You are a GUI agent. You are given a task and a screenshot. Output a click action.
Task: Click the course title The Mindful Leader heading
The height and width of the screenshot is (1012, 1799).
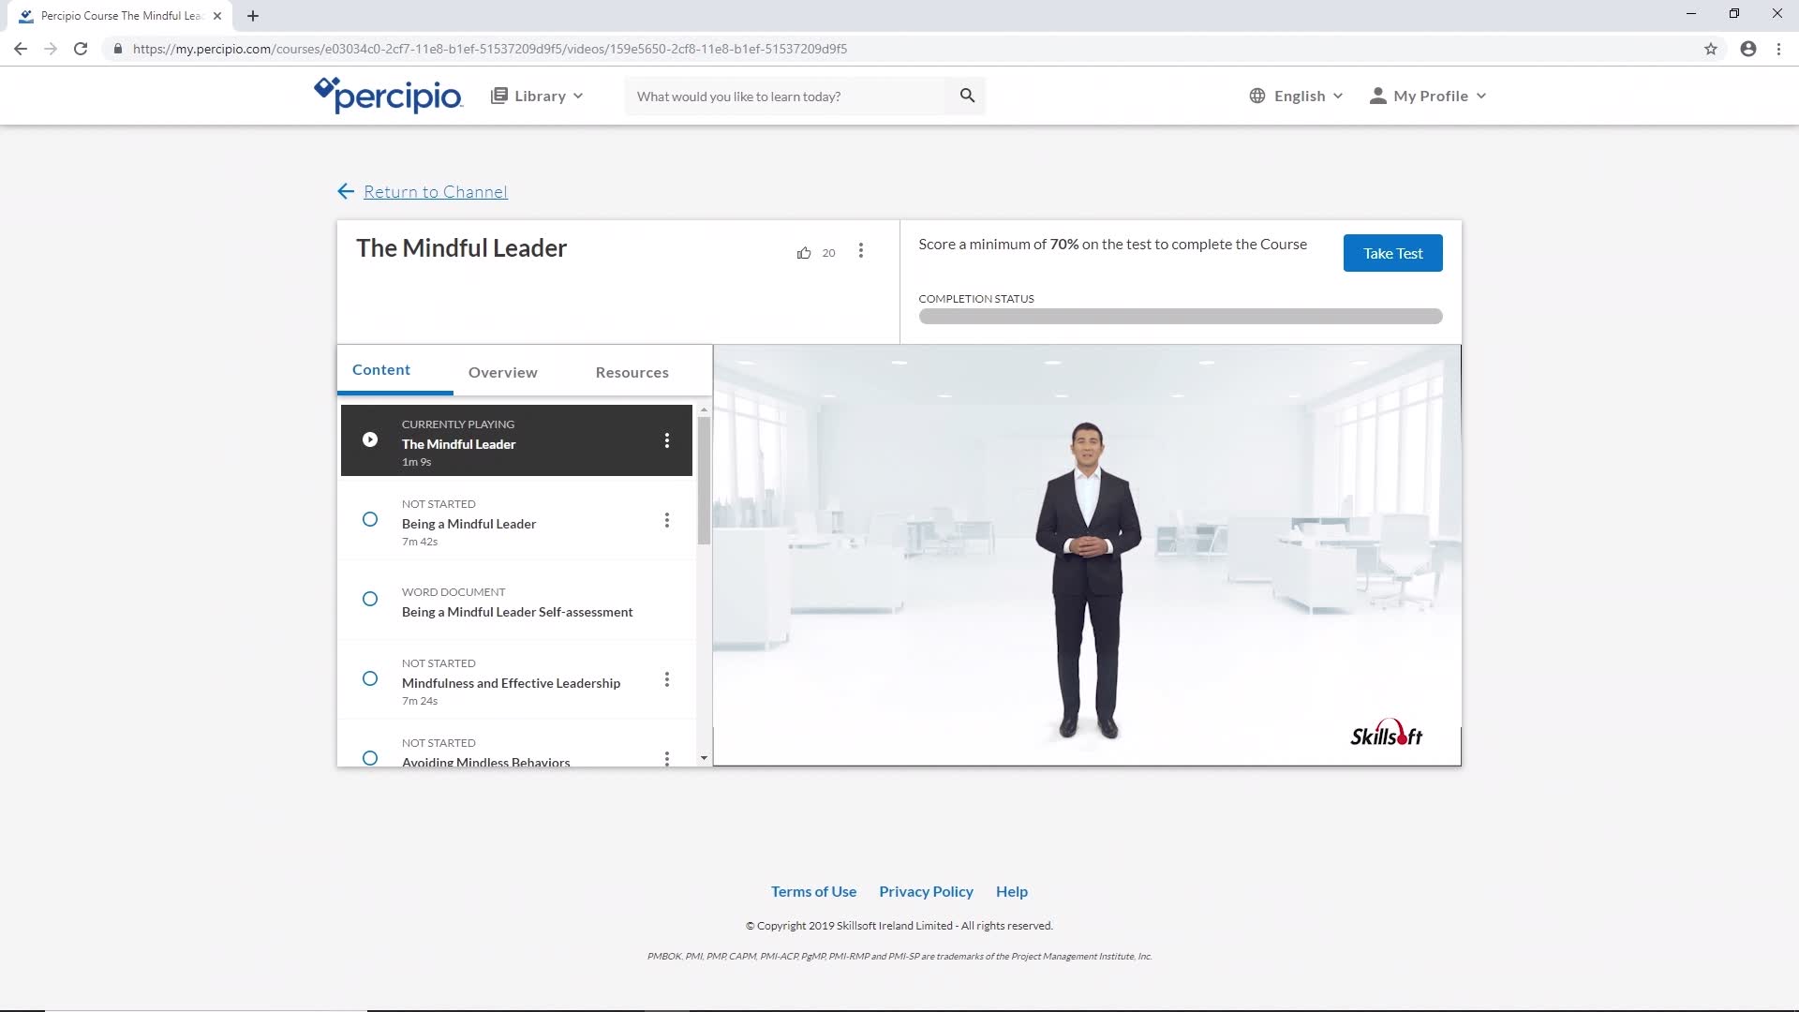pos(461,248)
